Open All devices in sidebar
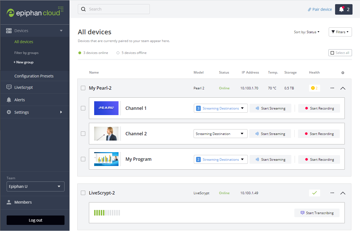 click(x=24, y=42)
